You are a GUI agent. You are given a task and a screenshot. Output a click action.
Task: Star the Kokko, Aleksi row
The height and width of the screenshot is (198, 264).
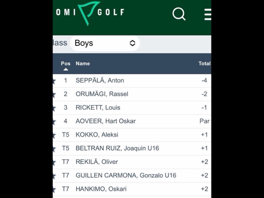pos(54,135)
